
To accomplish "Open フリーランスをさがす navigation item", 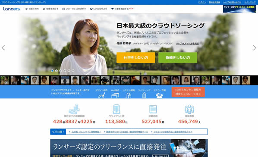I will [x=74, y=9].
